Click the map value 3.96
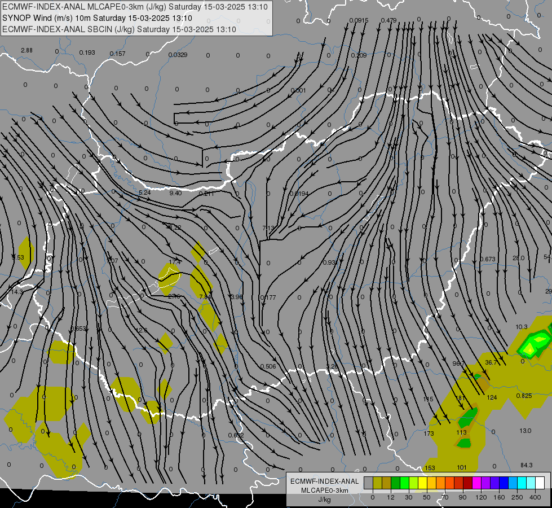Image resolution: width=552 pixels, height=508 pixels. [x=237, y=297]
